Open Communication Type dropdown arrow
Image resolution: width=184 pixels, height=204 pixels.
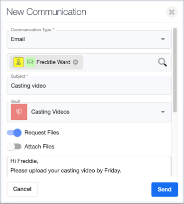tap(163, 39)
